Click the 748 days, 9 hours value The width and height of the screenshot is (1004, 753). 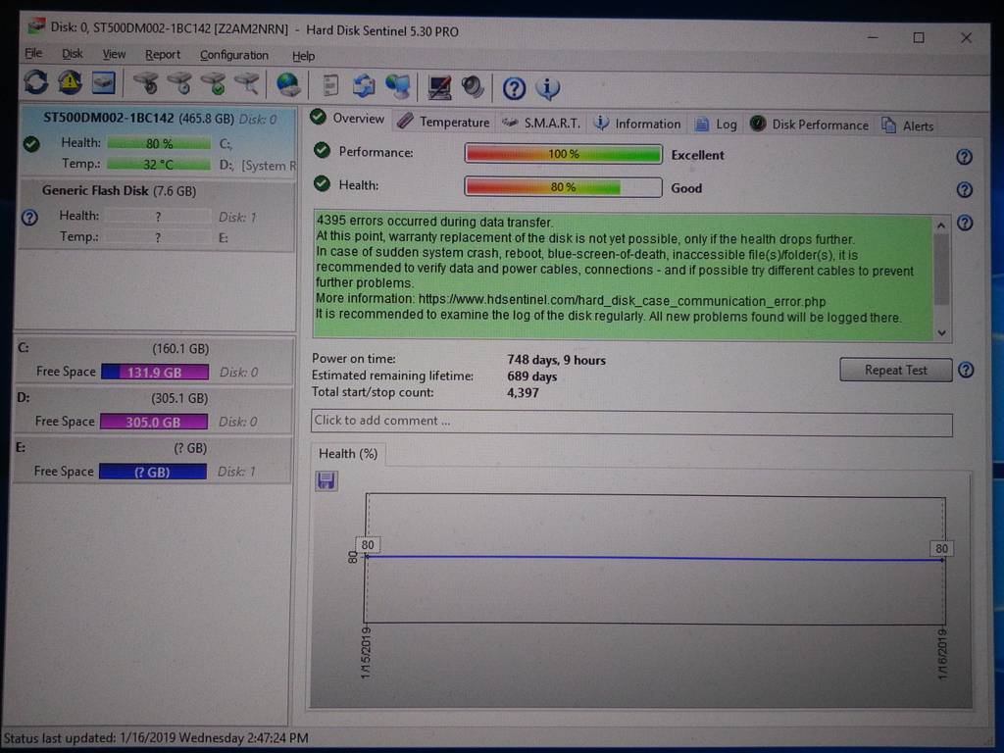[557, 360]
